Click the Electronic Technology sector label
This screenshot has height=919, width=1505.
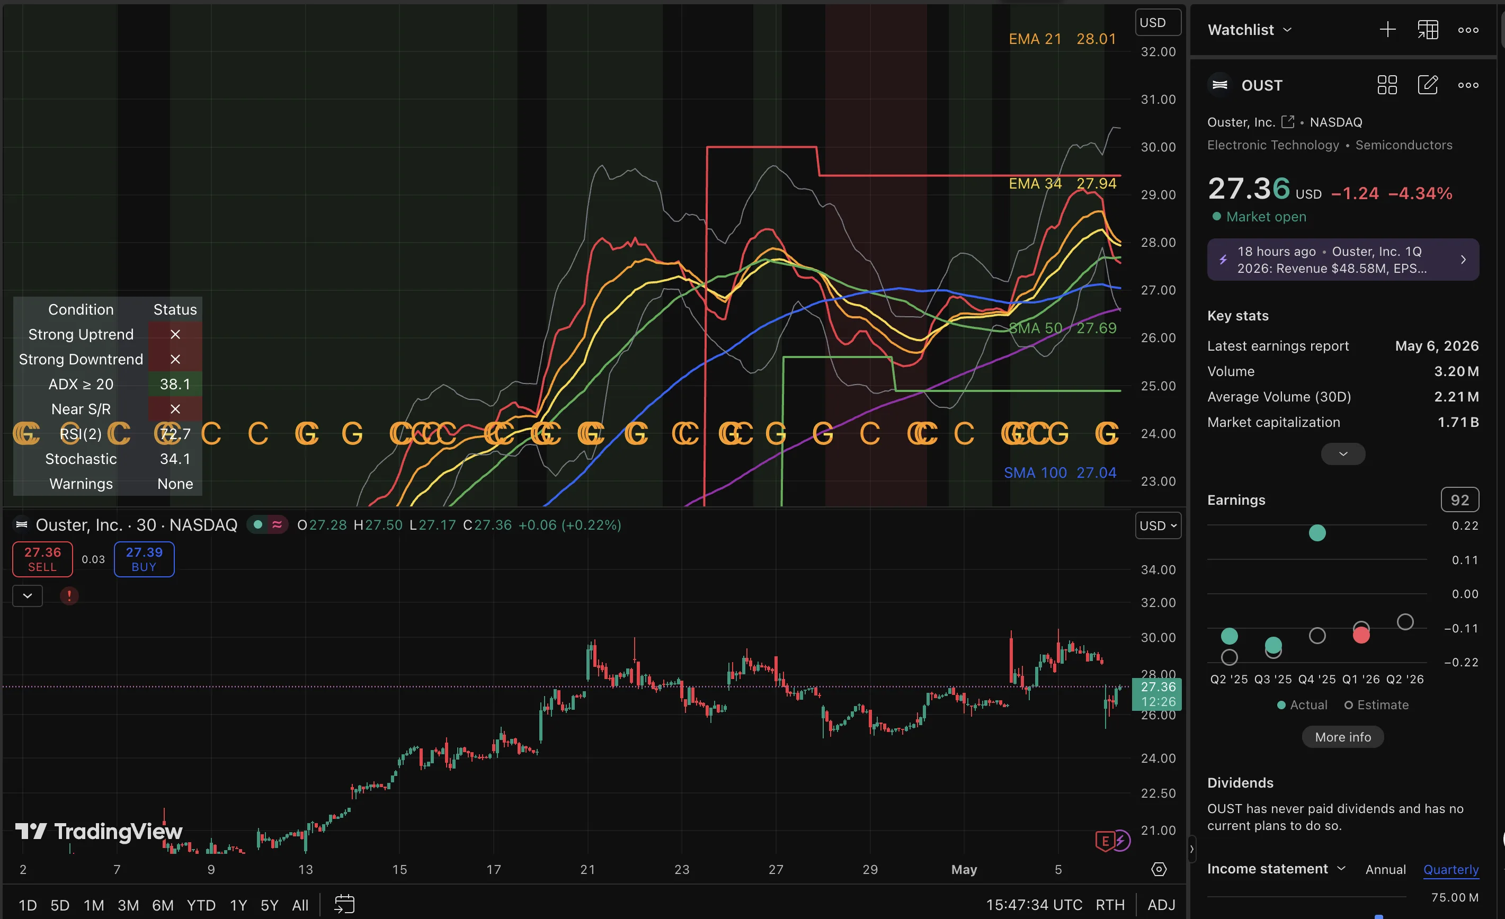click(1273, 145)
